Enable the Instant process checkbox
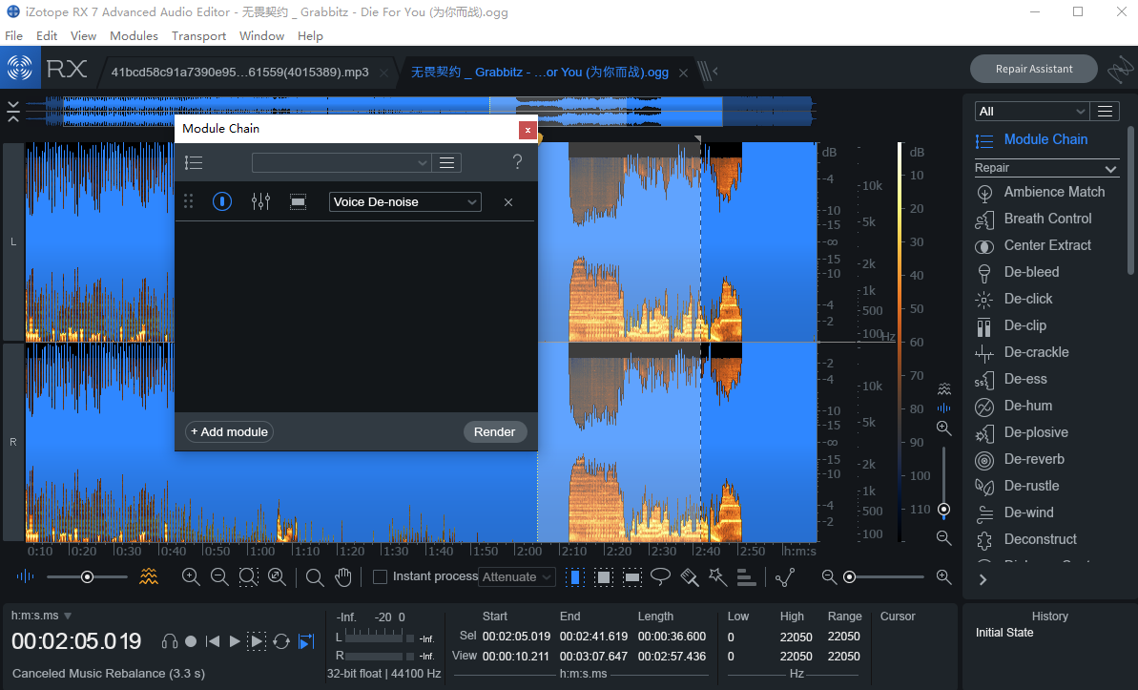Screen dimensions: 1138x690 point(380,576)
